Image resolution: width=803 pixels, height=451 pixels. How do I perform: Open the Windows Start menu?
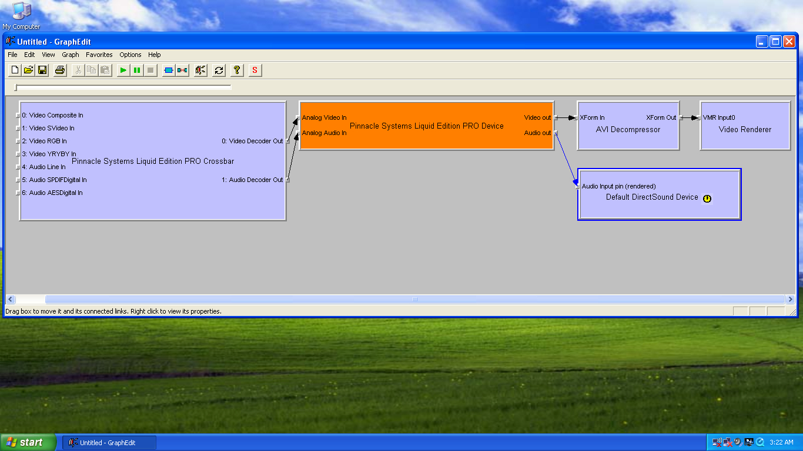[x=28, y=442]
